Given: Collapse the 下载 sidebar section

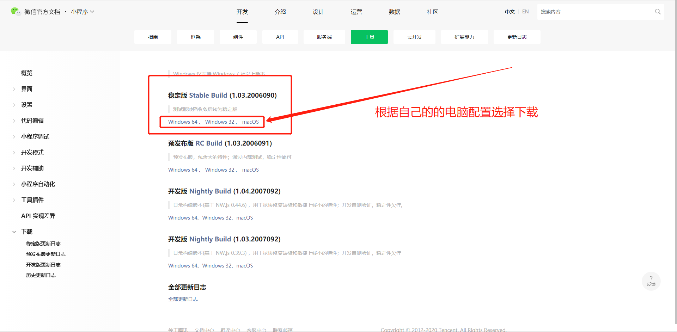Looking at the screenshot, I should pyautogui.click(x=14, y=232).
